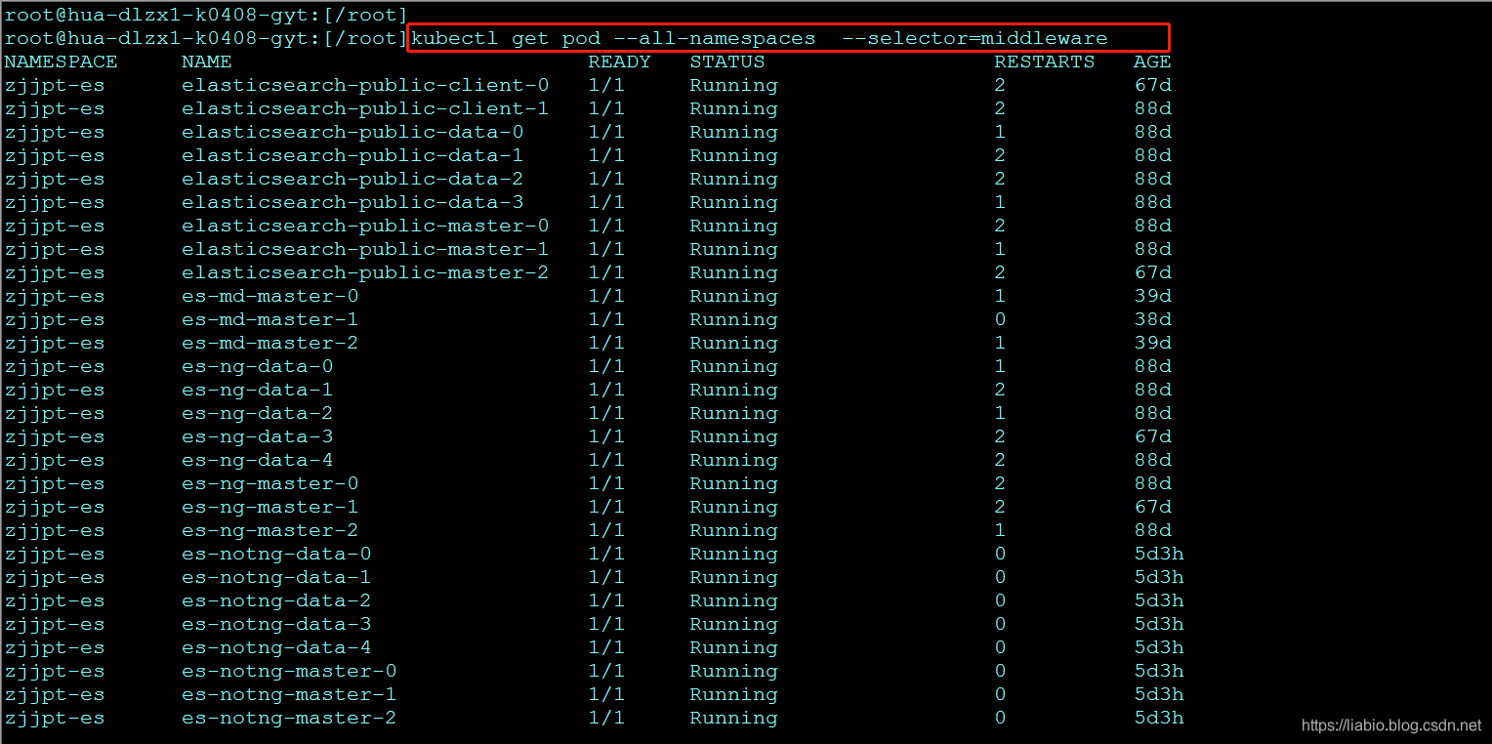Click pod name es-notng-data-4
Viewport: 1492px width, 744px height.
(x=276, y=647)
